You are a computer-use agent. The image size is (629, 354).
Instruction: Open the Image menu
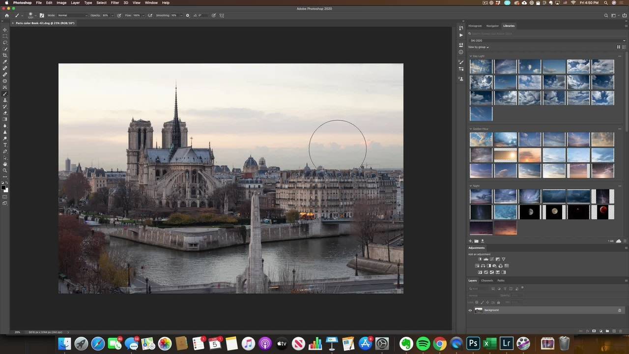[61, 3]
